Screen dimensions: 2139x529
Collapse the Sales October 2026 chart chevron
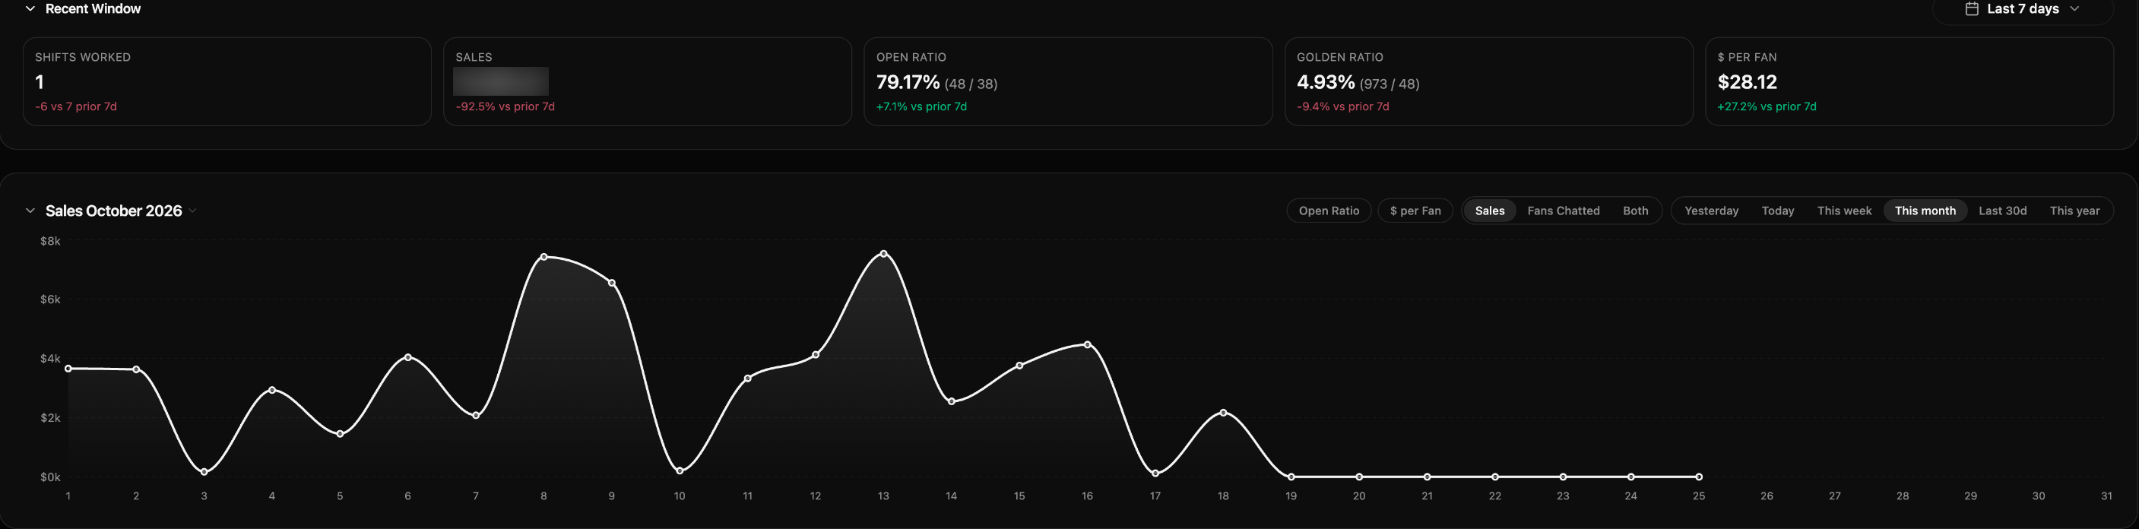(30, 211)
